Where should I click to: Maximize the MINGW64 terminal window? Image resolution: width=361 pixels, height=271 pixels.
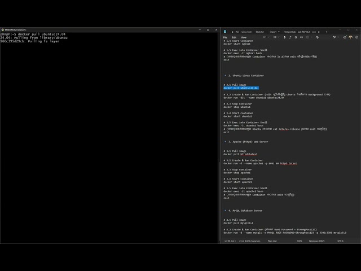[x=208, y=30]
